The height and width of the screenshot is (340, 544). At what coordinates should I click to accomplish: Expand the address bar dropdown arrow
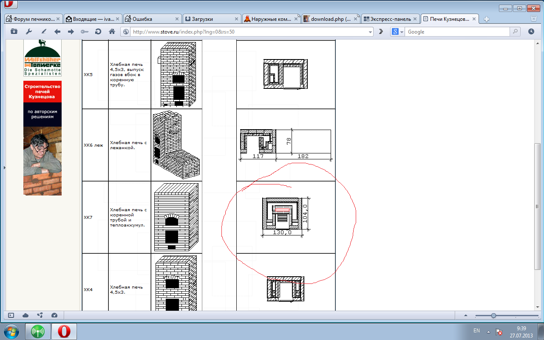click(370, 32)
